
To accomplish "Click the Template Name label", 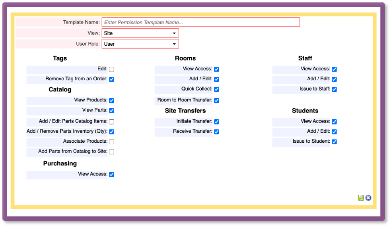I will pyautogui.click(x=81, y=22).
